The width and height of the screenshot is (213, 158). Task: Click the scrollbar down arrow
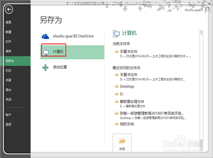[201, 150]
